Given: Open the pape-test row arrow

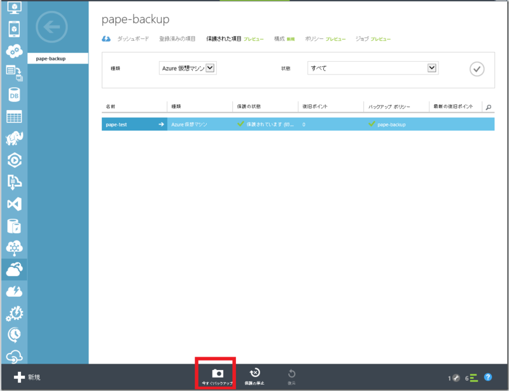Looking at the screenshot, I should point(161,124).
